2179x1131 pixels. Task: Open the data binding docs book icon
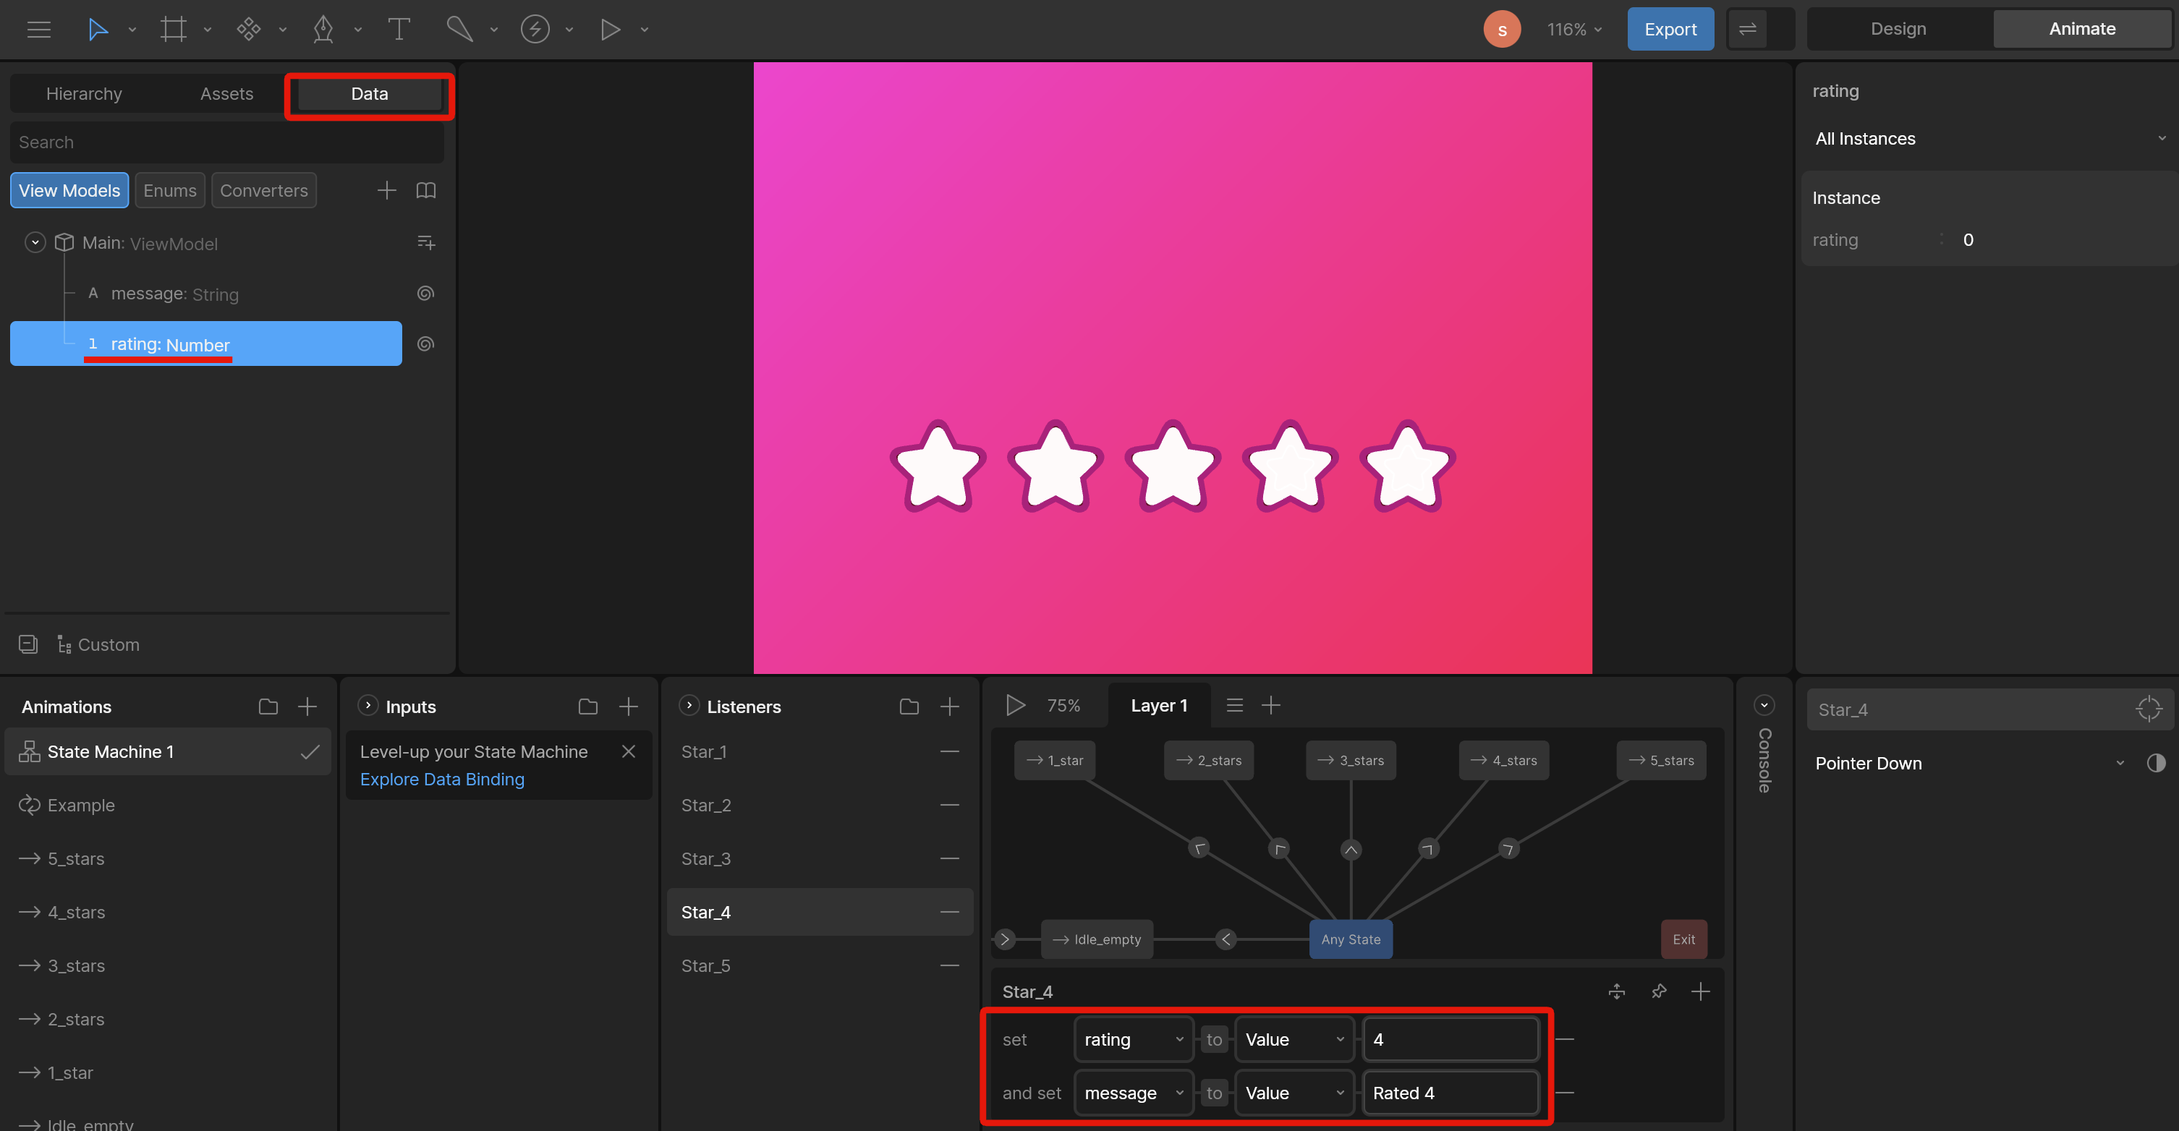point(426,190)
